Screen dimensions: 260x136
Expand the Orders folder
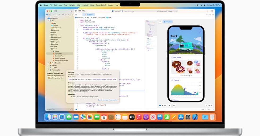50,44
